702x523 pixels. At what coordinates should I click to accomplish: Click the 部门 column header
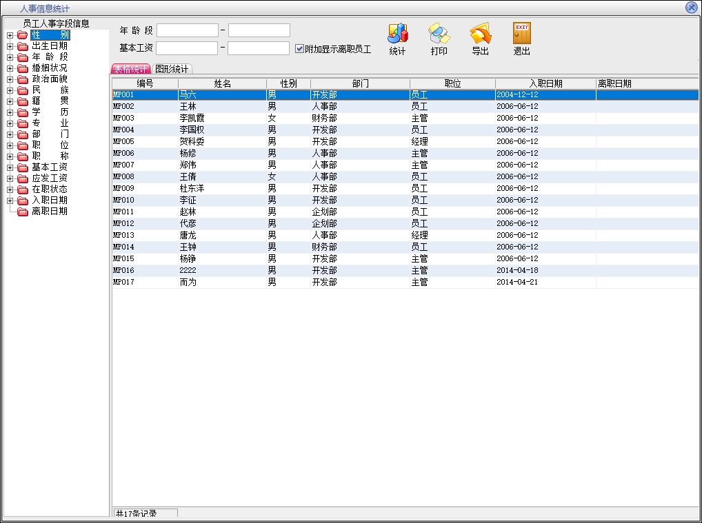(360, 83)
